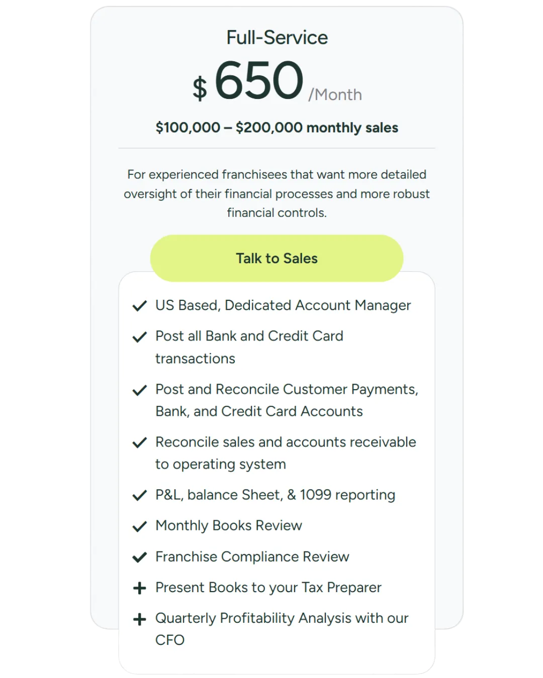Click the Full-Service plan heading
Viewport: 543px width, 678px height.
(277, 38)
